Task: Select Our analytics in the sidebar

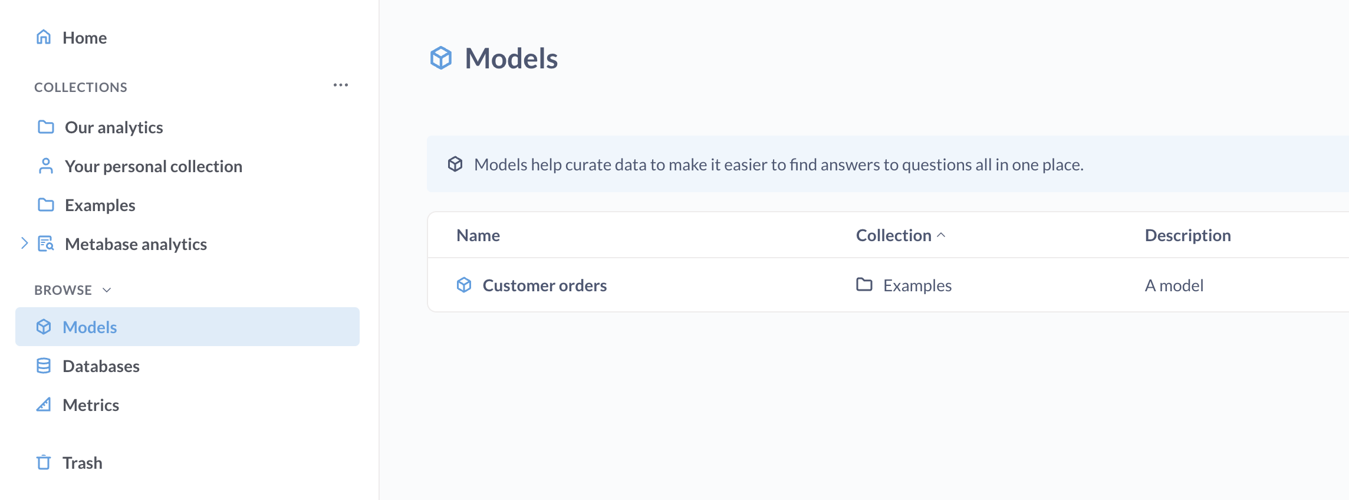Action: point(113,127)
